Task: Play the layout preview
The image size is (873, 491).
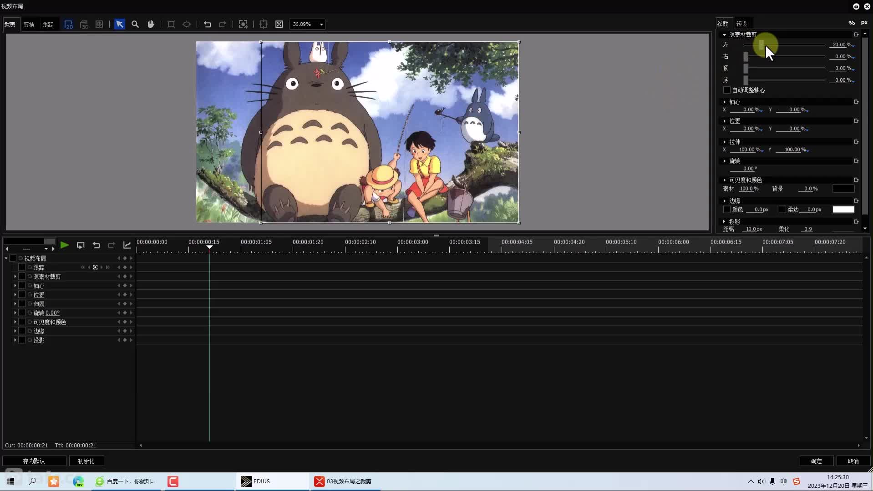Action: click(65, 245)
